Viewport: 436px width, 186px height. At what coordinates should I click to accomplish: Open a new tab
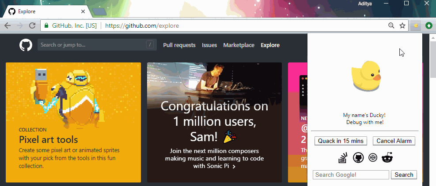tap(99, 11)
